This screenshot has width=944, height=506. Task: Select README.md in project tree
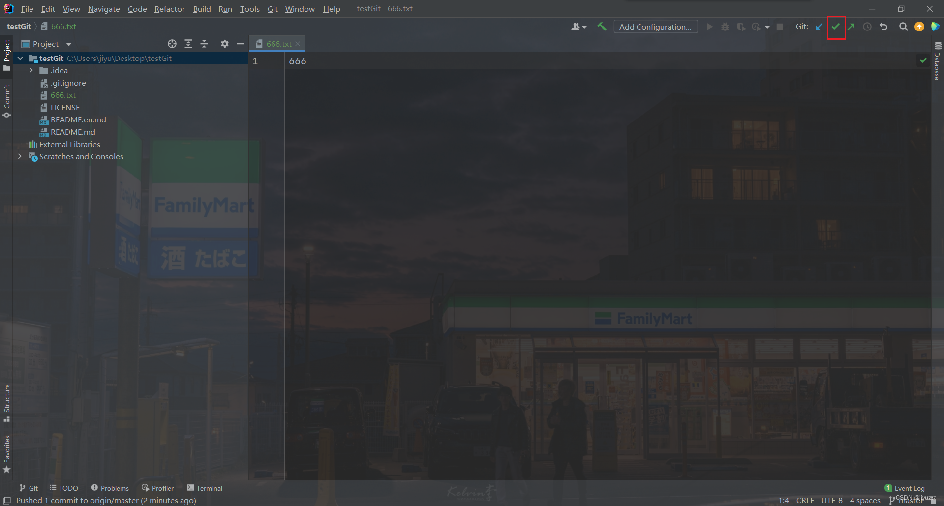[73, 132]
